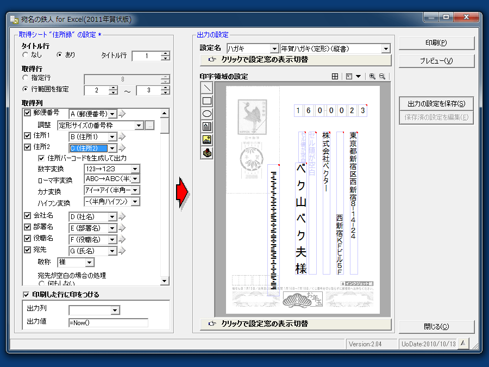This screenshot has height=367, width=489.
Task: Click the selection frame options icon
Action: pos(349,77)
